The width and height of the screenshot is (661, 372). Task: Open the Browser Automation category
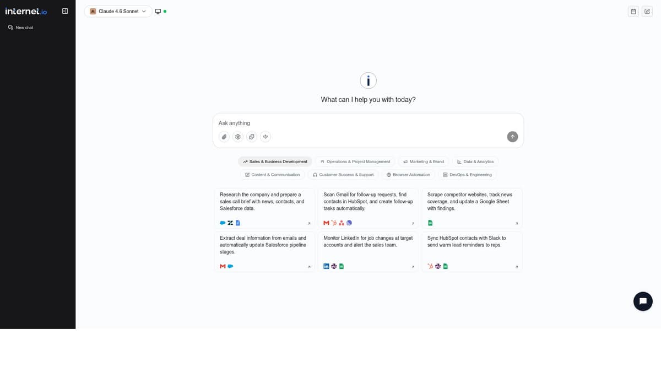point(408,175)
